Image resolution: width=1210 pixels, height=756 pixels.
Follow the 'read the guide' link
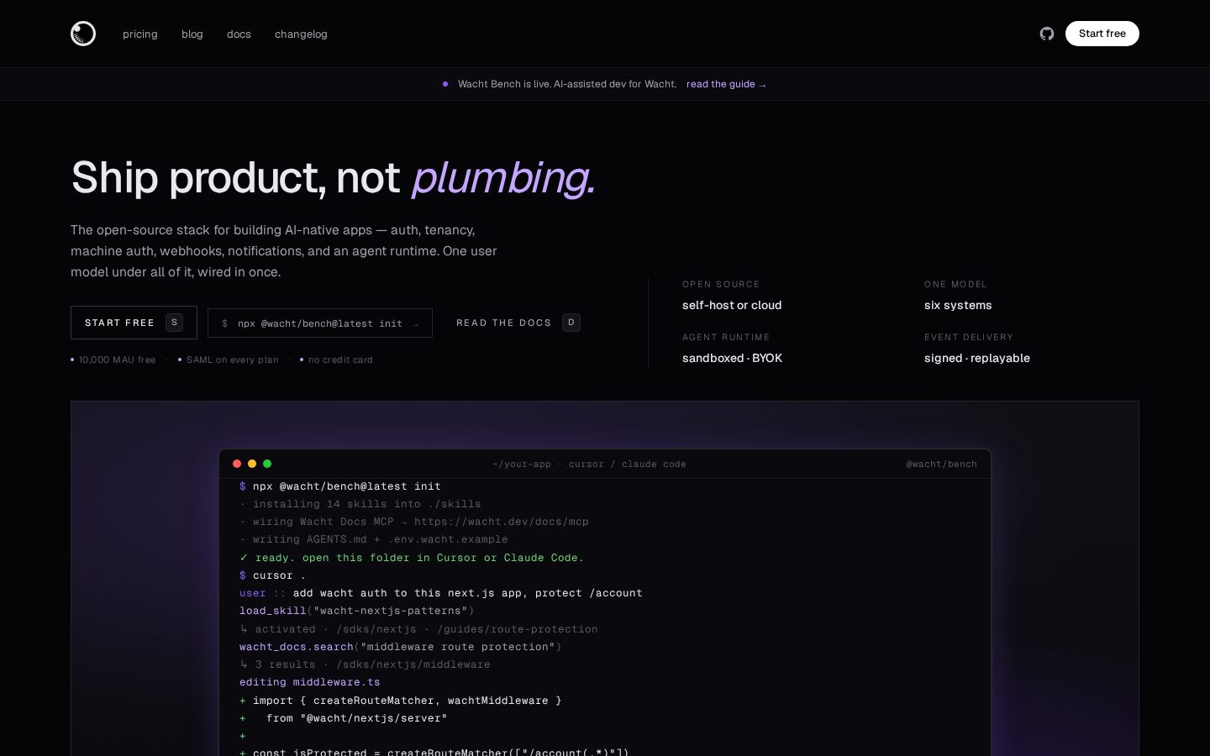[x=726, y=84]
